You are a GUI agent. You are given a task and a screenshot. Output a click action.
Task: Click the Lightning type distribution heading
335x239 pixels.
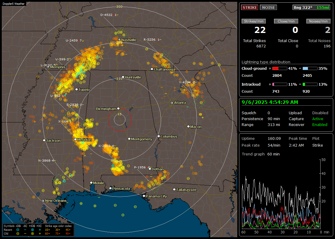(x=266, y=62)
